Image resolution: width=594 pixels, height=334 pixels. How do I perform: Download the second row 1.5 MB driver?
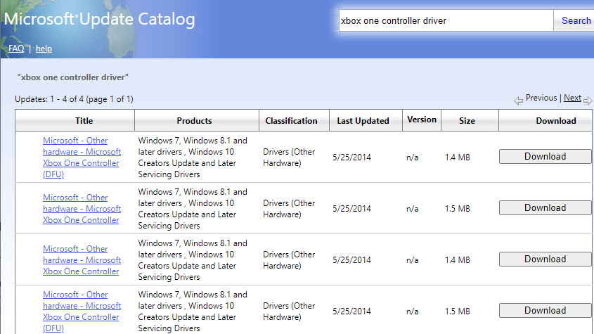(x=545, y=207)
